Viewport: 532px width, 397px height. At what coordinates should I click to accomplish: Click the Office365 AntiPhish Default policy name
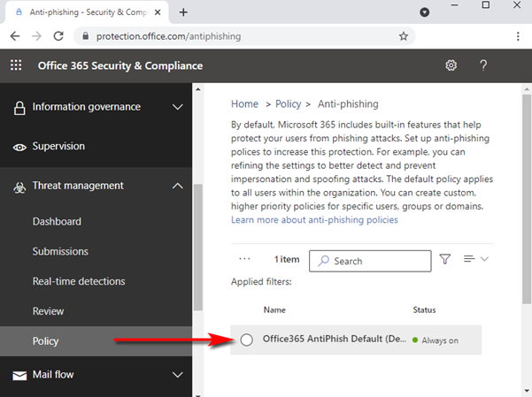click(335, 339)
